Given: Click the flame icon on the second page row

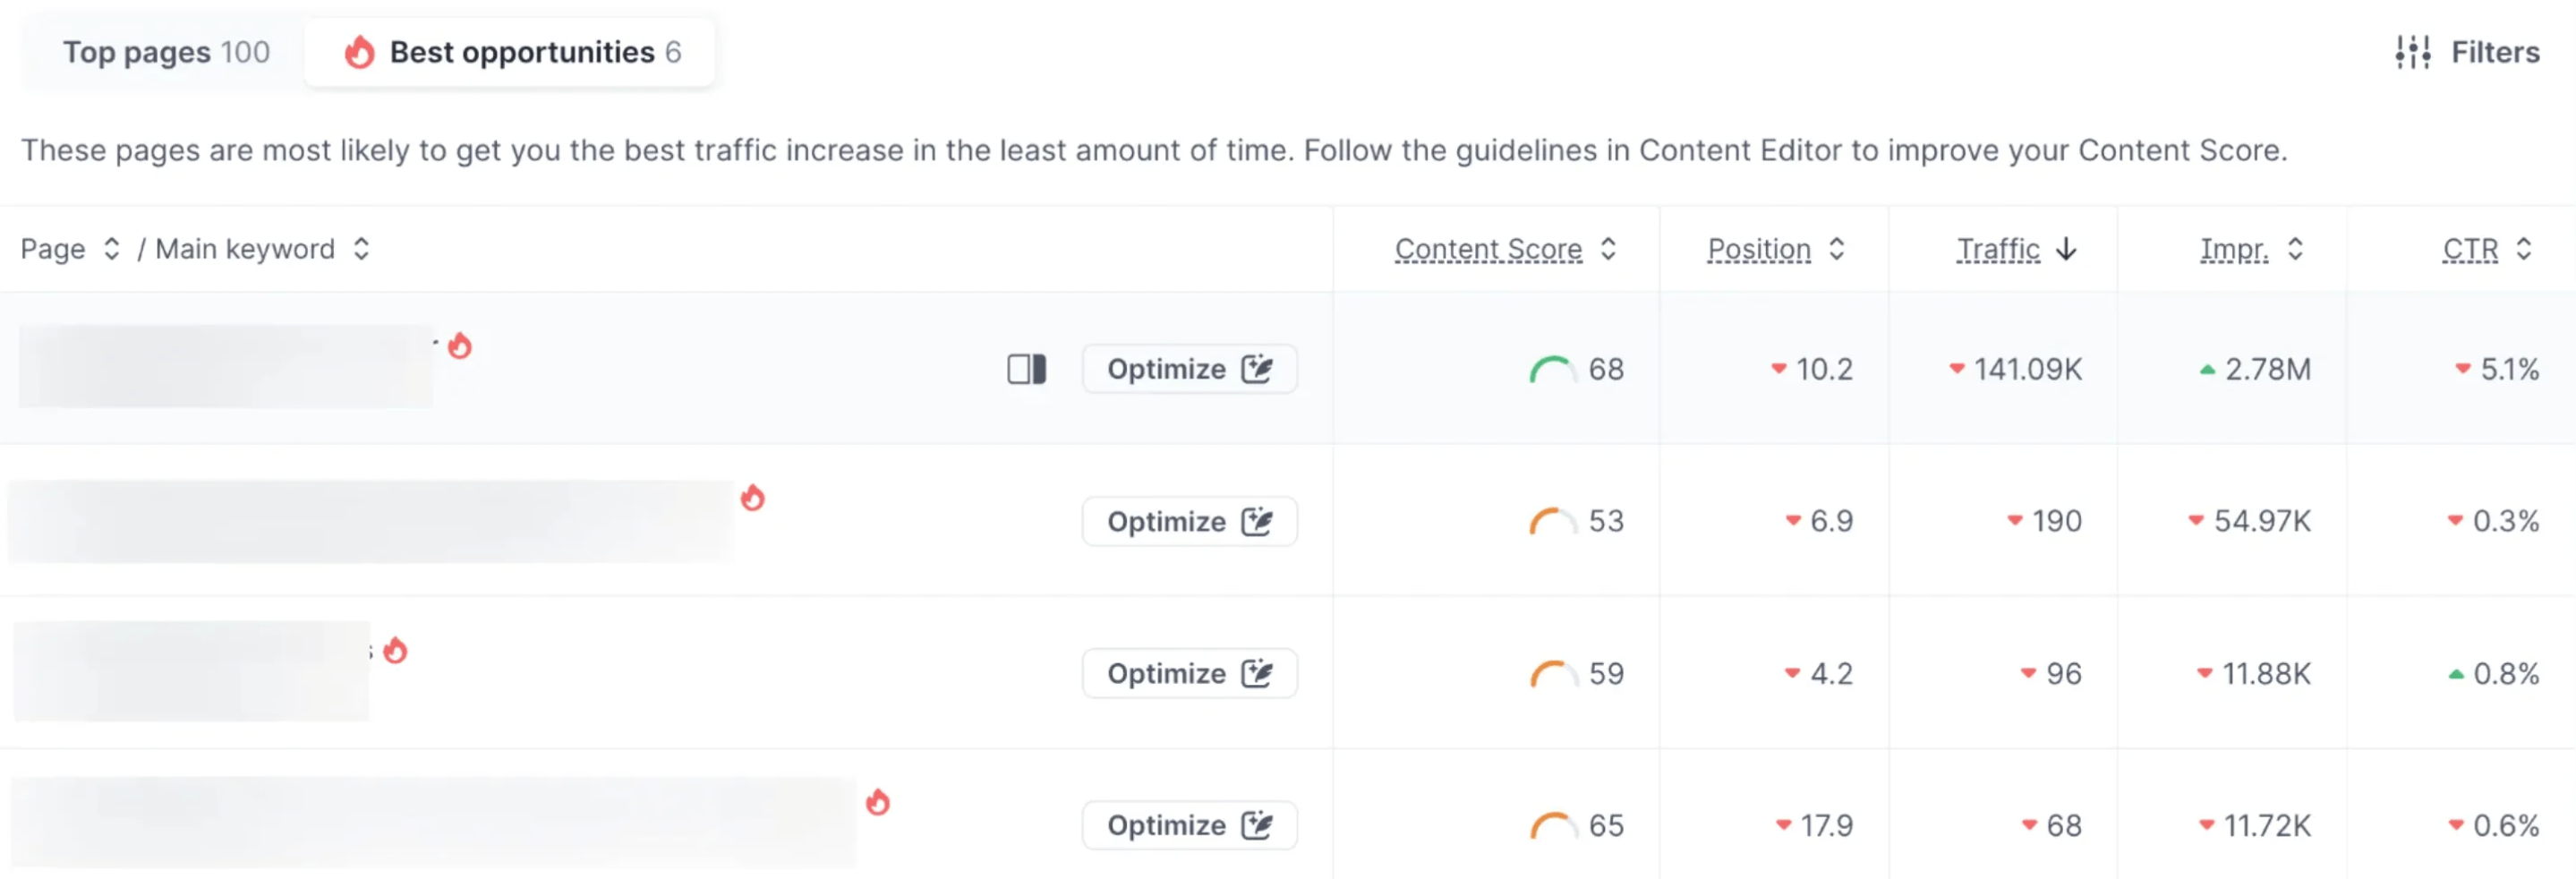Looking at the screenshot, I should pos(753,497).
